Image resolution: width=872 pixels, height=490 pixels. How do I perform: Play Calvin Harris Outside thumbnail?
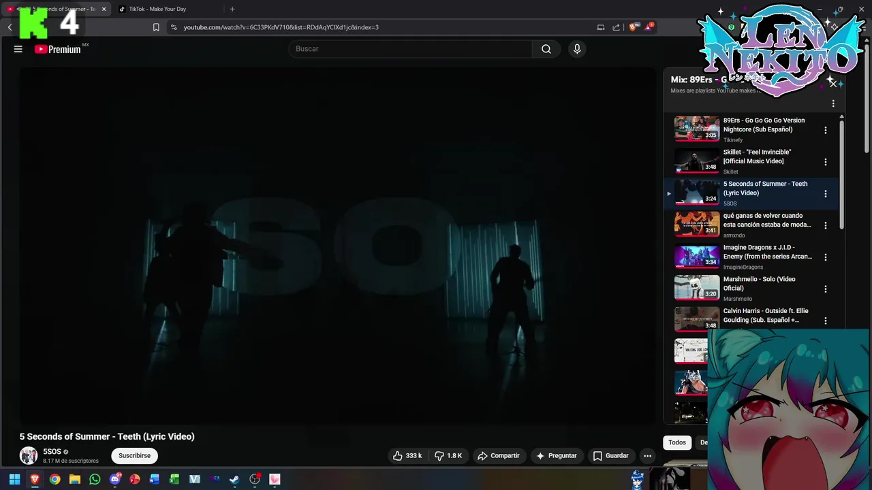click(x=697, y=319)
